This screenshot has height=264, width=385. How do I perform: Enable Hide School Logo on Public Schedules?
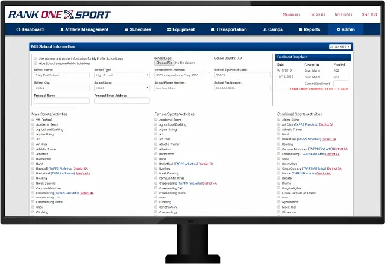click(36, 63)
